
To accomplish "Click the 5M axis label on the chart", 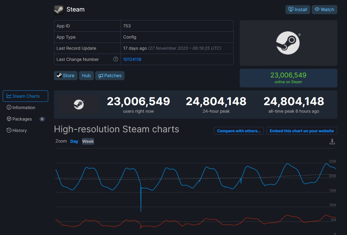I will (333, 220).
